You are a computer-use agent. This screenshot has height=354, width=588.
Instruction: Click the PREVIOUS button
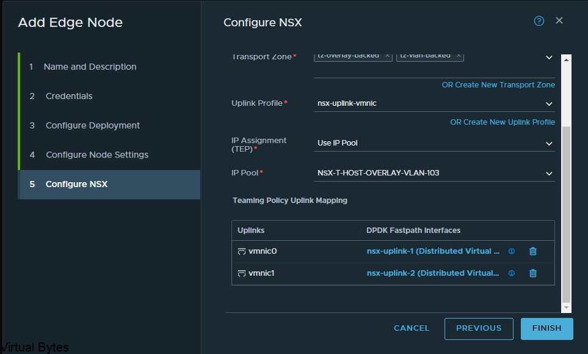[479, 328]
